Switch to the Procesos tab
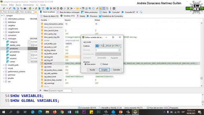The height and width of the screenshot is (115, 204). coord(92,16)
